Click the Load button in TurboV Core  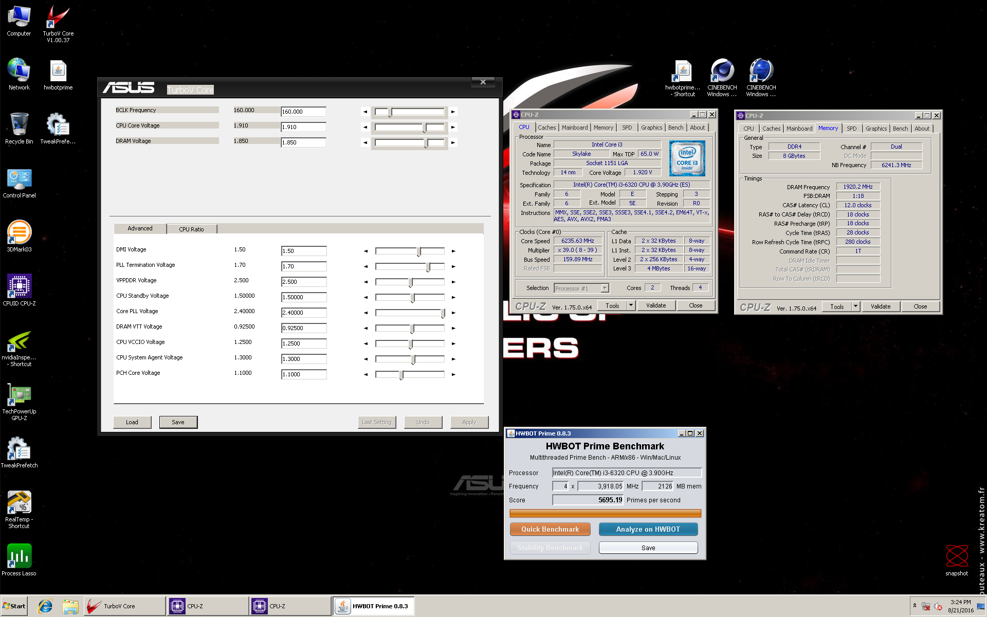132,422
